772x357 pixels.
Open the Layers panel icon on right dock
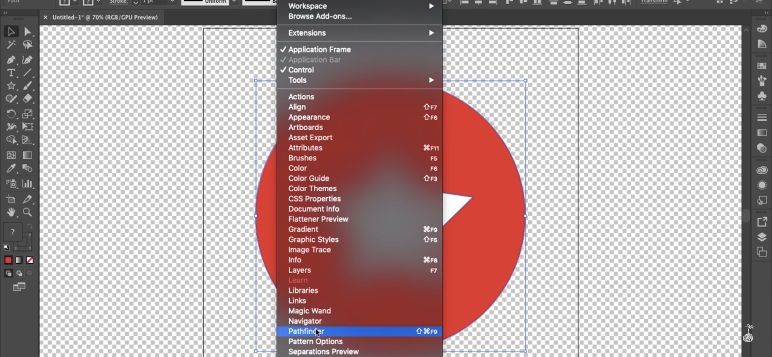[762, 237]
